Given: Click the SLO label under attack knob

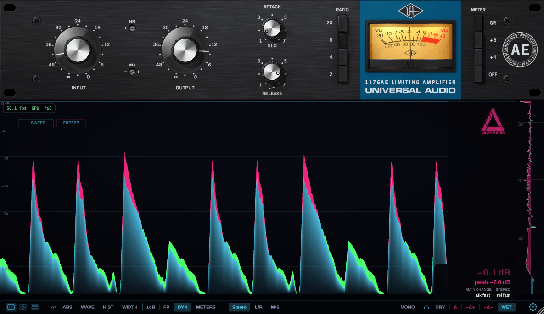Looking at the screenshot, I should click(x=272, y=46).
